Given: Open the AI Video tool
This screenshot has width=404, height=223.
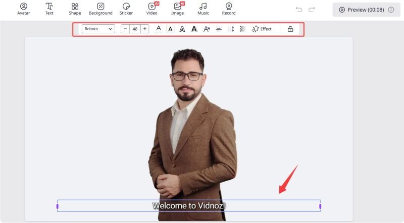Looking at the screenshot, I should pyautogui.click(x=152, y=9).
